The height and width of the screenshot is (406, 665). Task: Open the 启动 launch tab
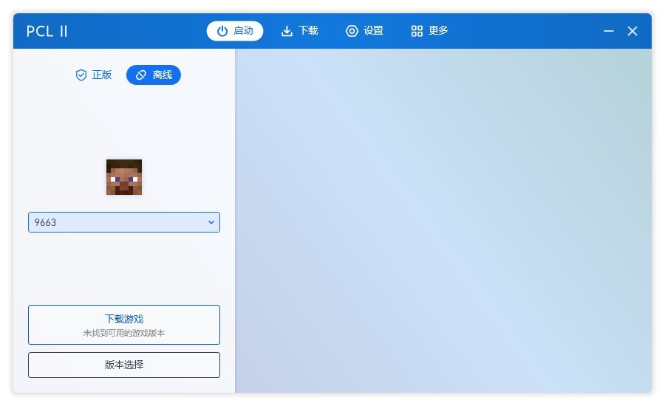coord(235,31)
